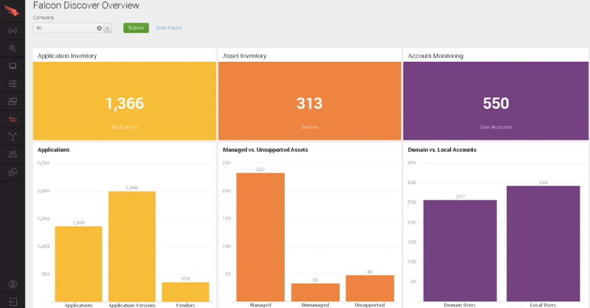
Task: Open the Activity radio-signal icon in sidebar
Action: (x=12, y=31)
